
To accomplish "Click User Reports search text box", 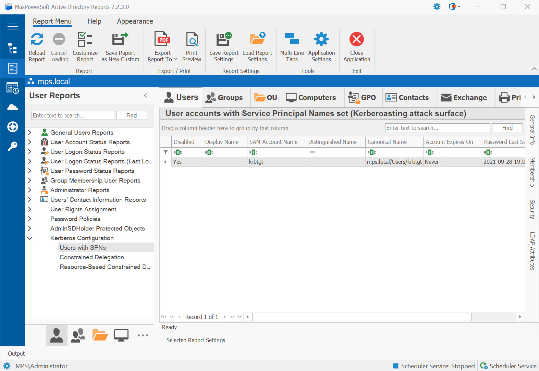I will point(73,115).
